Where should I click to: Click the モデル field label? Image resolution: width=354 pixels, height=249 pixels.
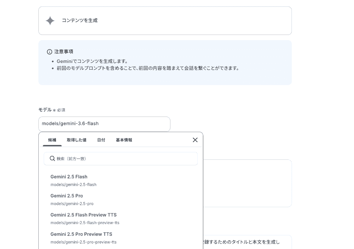pyautogui.click(x=45, y=110)
